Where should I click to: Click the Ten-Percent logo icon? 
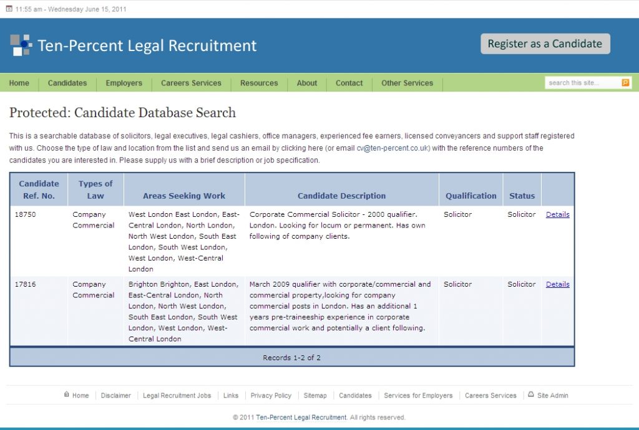tap(21, 45)
